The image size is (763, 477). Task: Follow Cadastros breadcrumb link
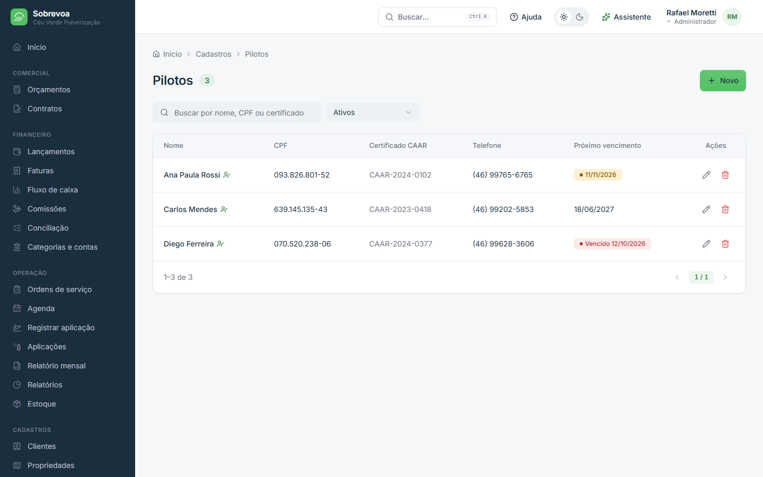click(214, 54)
